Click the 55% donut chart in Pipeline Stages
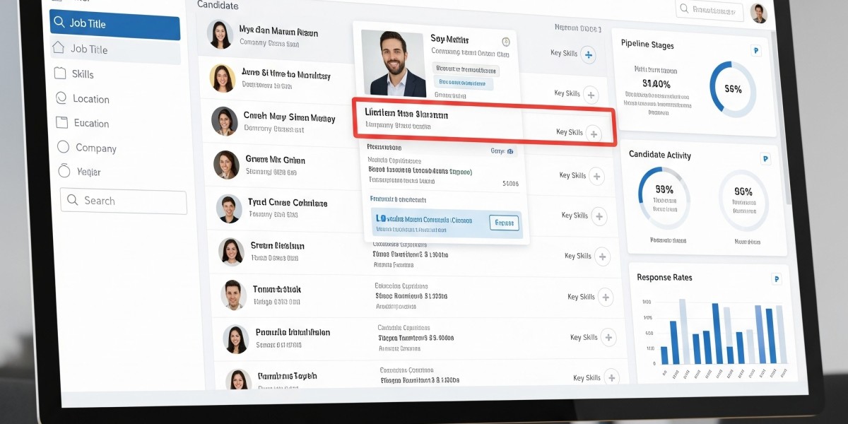848x424 pixels. tap(733, 89)
